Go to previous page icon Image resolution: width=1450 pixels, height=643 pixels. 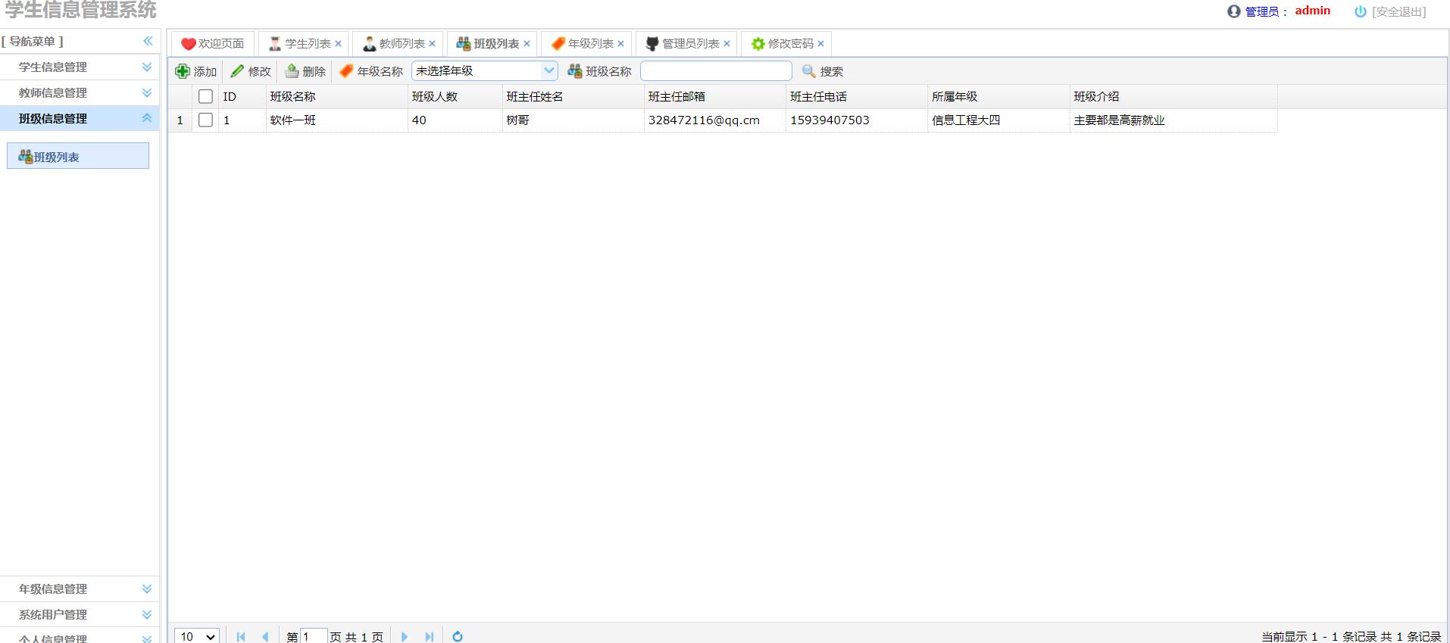click(265, 637)
